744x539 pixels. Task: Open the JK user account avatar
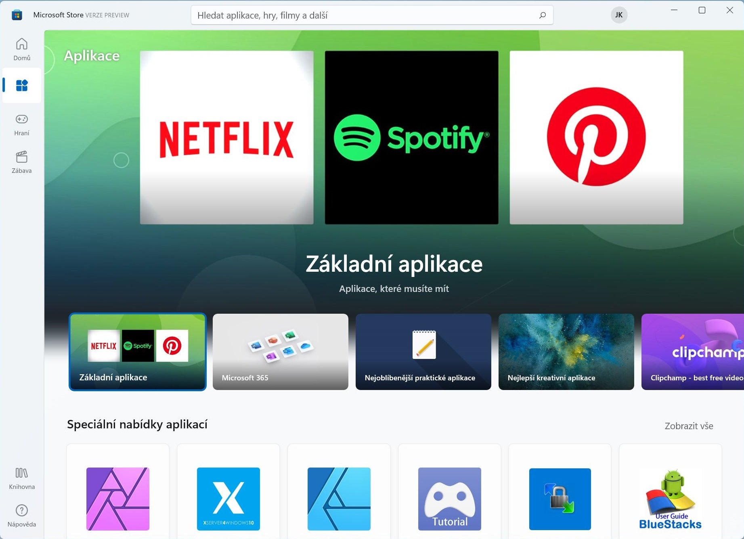(x=619, y=15)
